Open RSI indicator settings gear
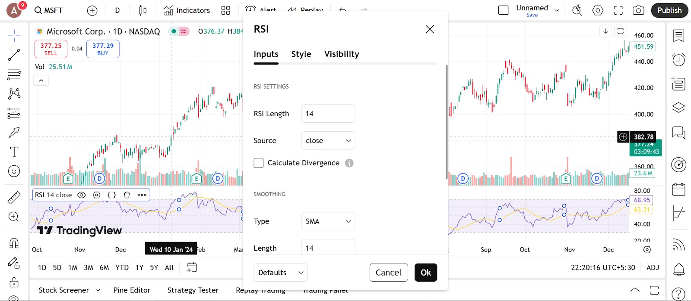Image resolution: width=691 pixels, height=301 pixels. [x=97, y=195]
